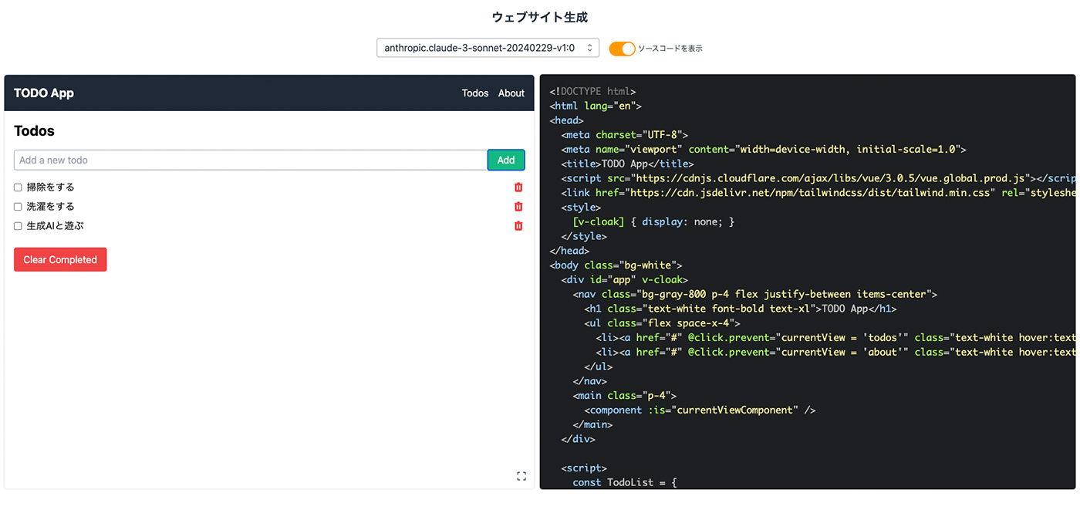Click the <ul class="flex space-x-4"> line
1080x510 pixels.
[x=662, y=323]
